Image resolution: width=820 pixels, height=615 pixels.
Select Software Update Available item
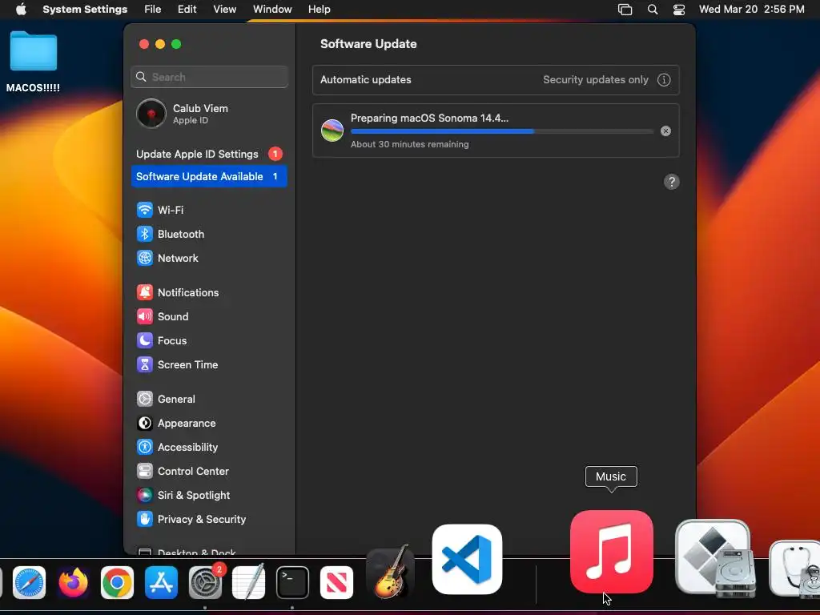pos(209,177)
